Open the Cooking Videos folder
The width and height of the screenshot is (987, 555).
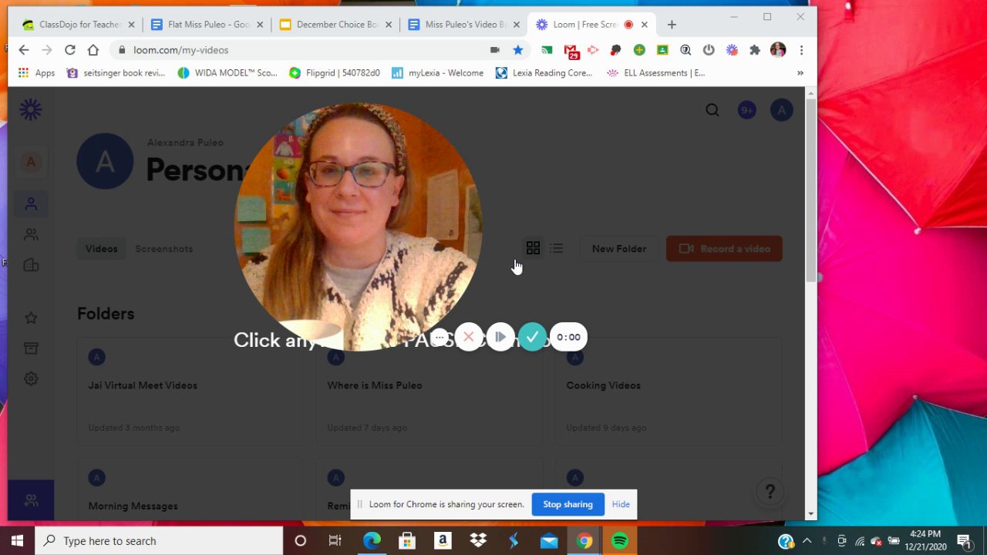[x=669, y=391]
